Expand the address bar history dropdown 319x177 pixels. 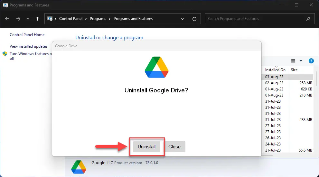[183, 19]
